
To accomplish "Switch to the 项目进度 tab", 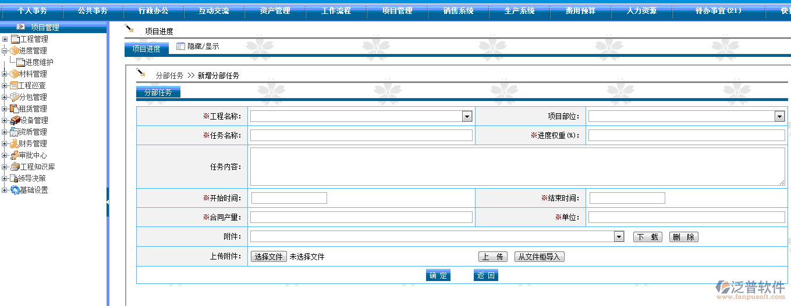I will click(x=146, y=49).
